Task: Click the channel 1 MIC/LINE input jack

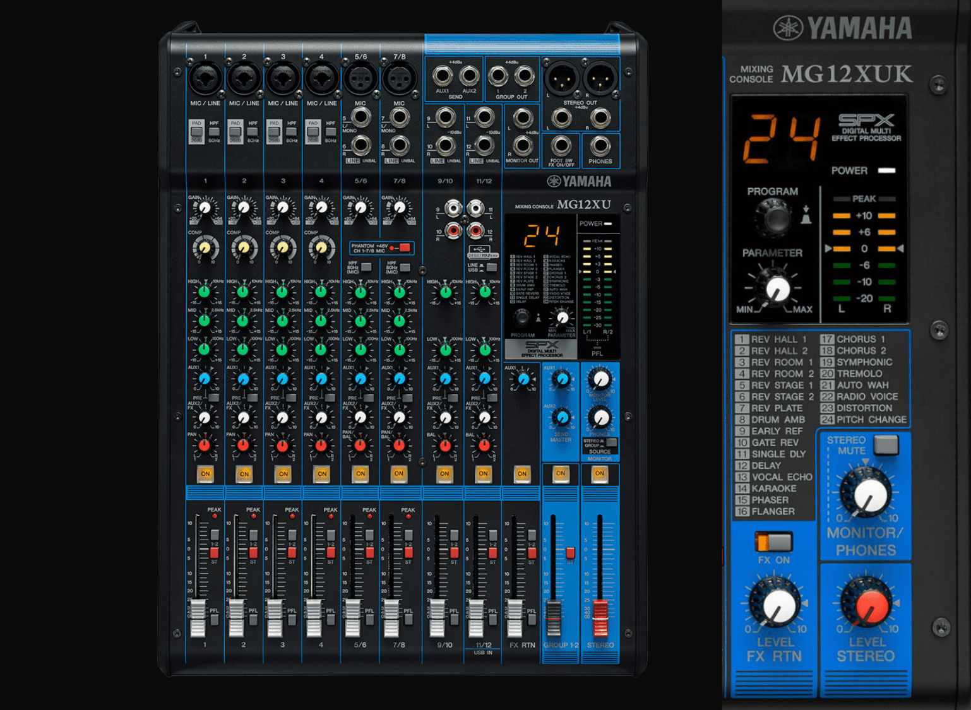Action: 205,80
